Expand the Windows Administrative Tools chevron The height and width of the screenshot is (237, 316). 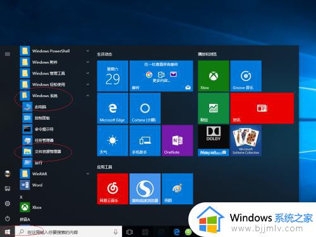88,73
